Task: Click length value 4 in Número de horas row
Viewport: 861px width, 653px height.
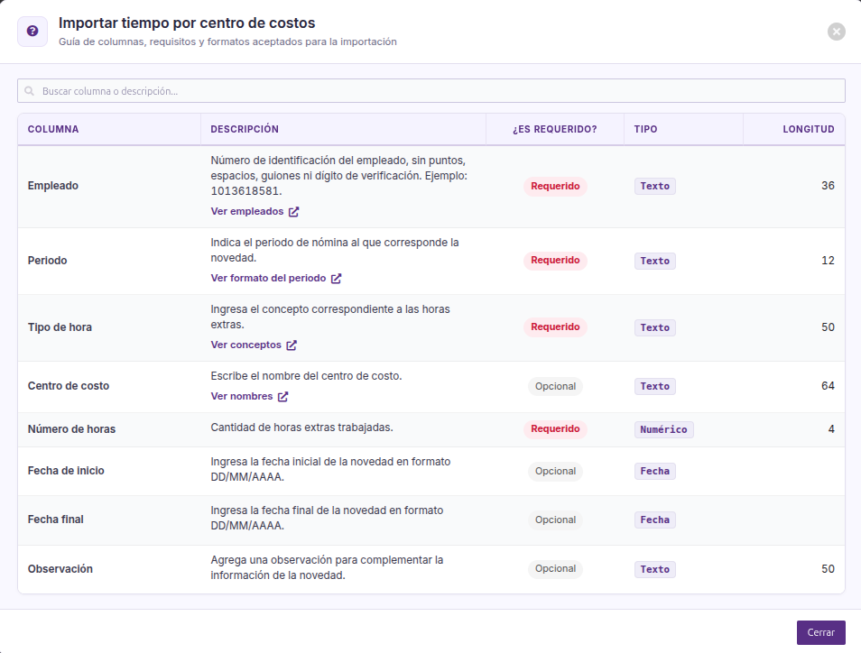Action: coord(831,429)
